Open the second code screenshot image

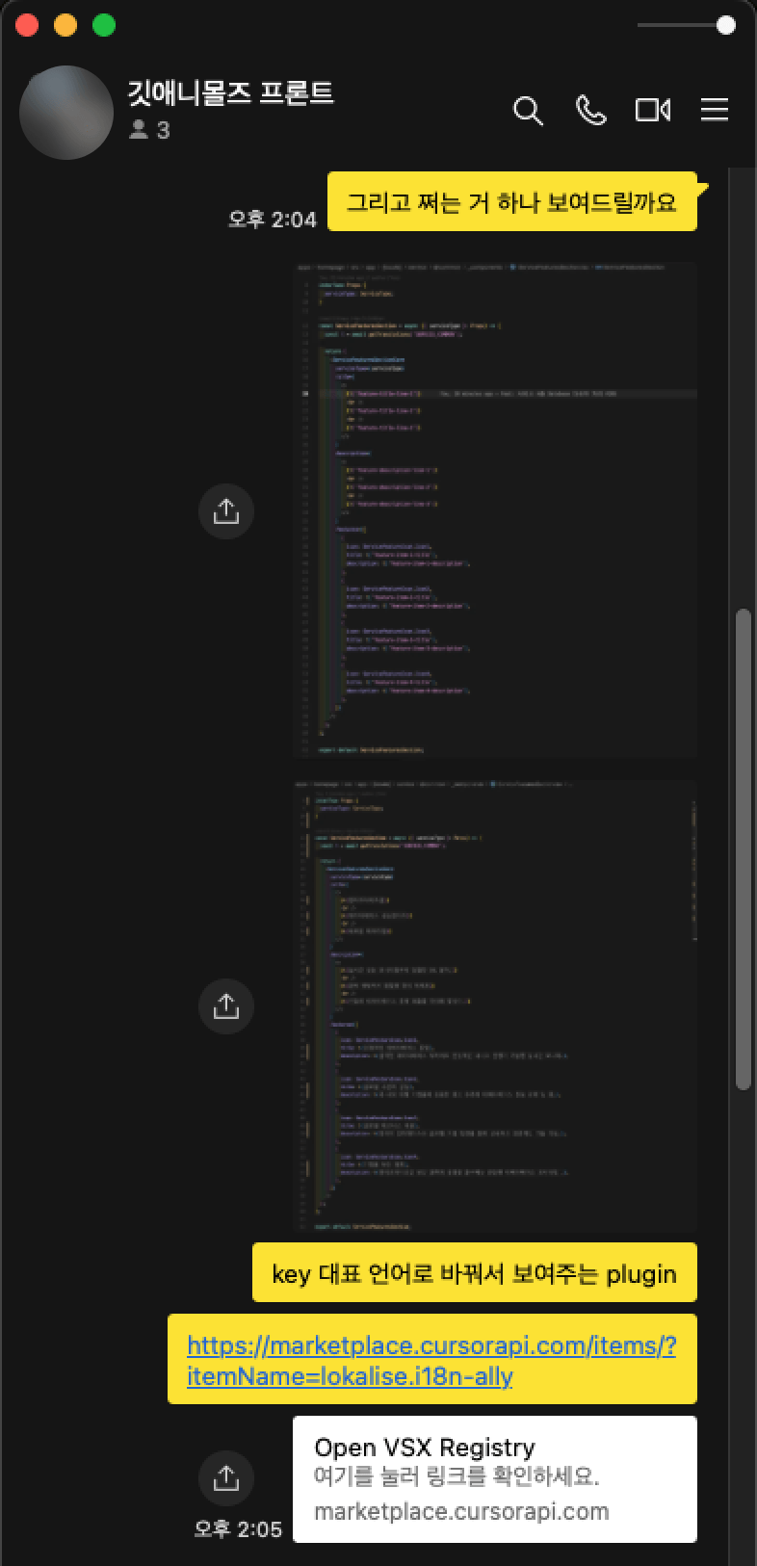pos(494,1005)
